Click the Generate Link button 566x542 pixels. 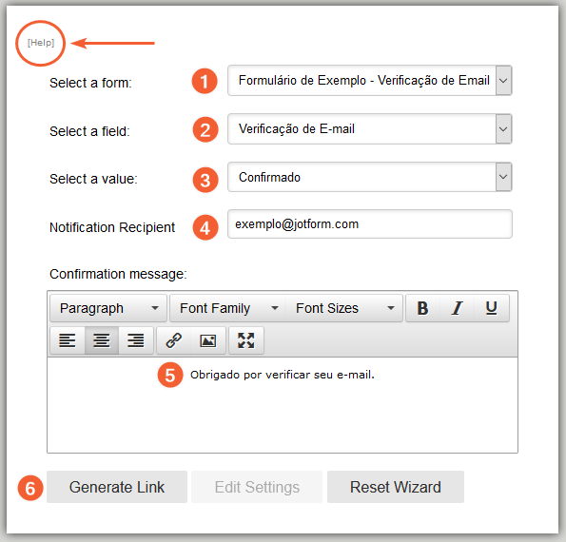coord(117,487)
